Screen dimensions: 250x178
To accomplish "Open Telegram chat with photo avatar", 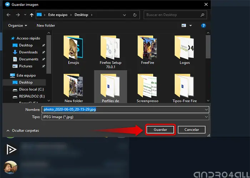I will pos(10,167).
